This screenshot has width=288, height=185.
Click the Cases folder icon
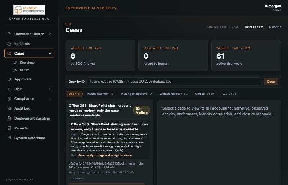pos(9,54)
